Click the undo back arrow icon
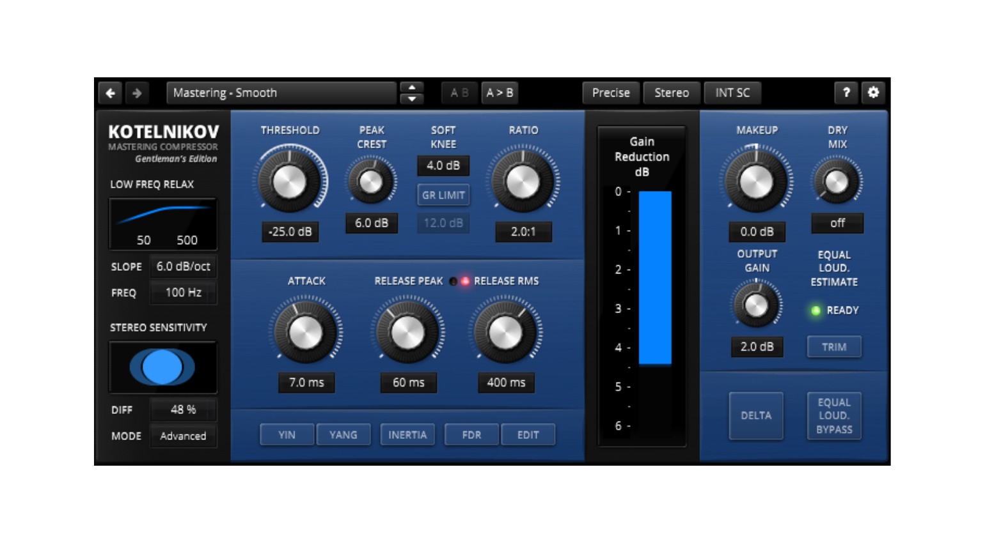 [x=110, y=93]
